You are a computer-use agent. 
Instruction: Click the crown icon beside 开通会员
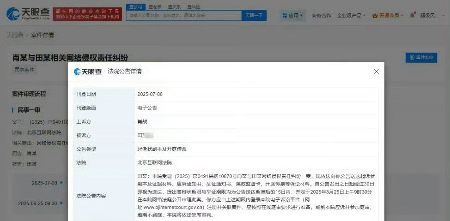[x=375, y=16]
